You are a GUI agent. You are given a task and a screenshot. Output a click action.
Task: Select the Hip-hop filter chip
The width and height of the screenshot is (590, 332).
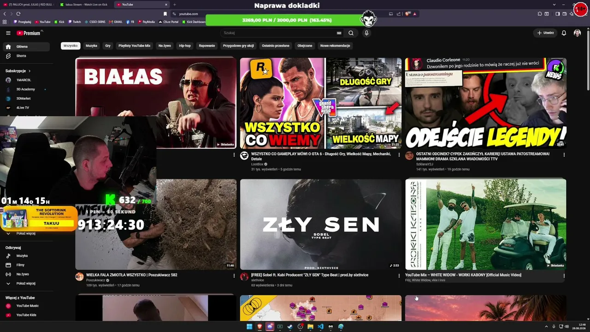coord(185,46)
